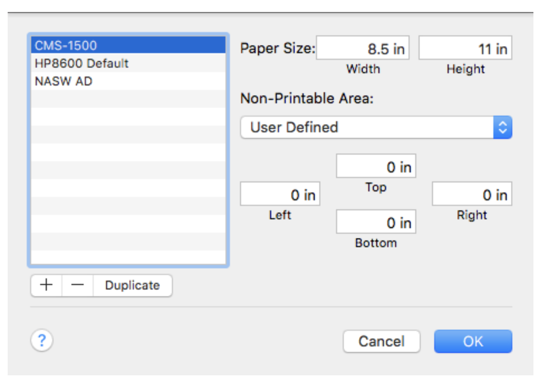Confirm changes with the OK button

click(x=473, y=340)
